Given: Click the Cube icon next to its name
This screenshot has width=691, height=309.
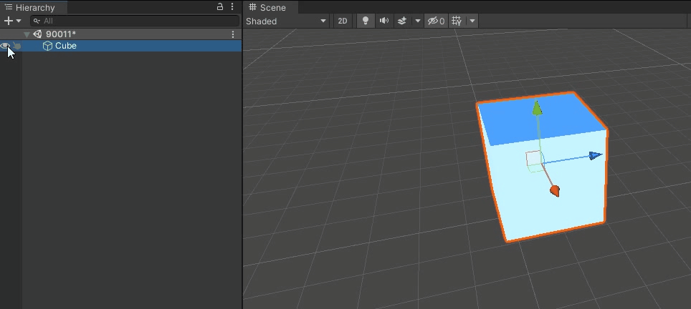Looking at the screenshot, I should pos(47,46).
